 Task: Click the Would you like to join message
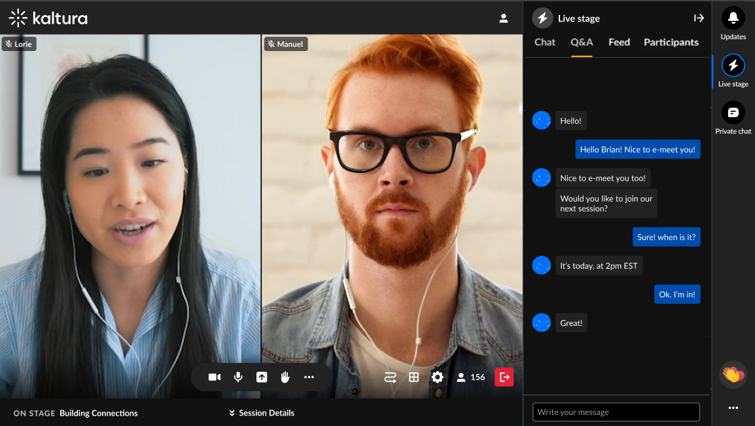coord(606,204)
